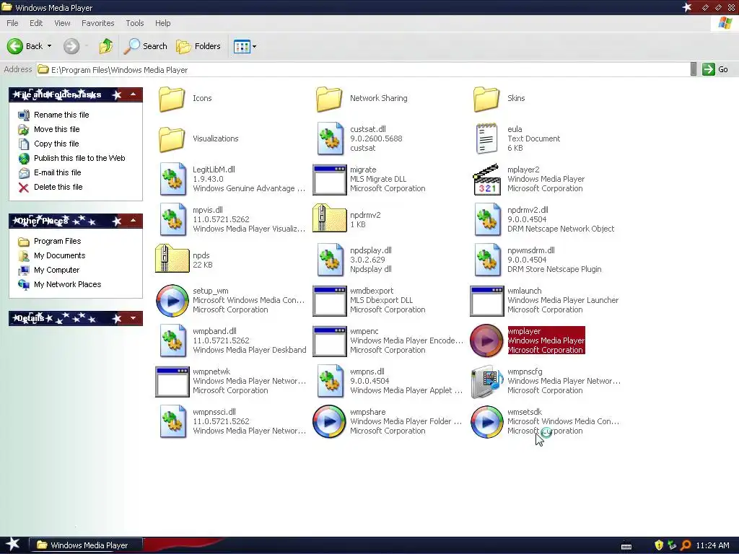This screenshot has width=739, height=554.
Task: Select the wmdbexport application icon
Action: click(329, 301)
